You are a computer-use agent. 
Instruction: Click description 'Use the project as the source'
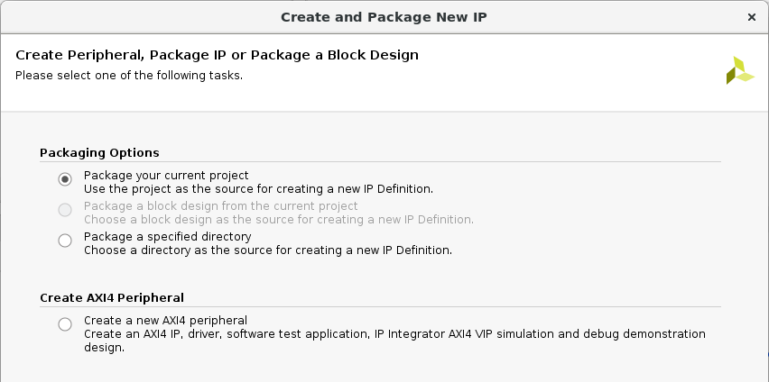tap(258, 189)
